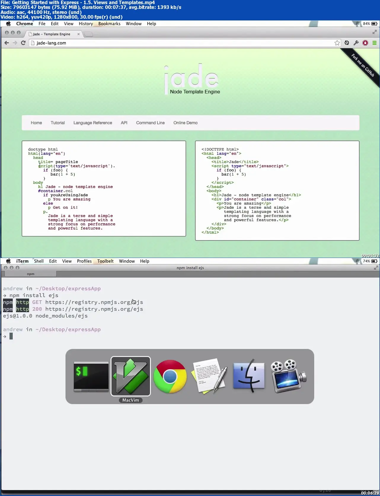Click the Chrome forward arrow button
This screenshot has width=380, height=496.
point(15,43)
